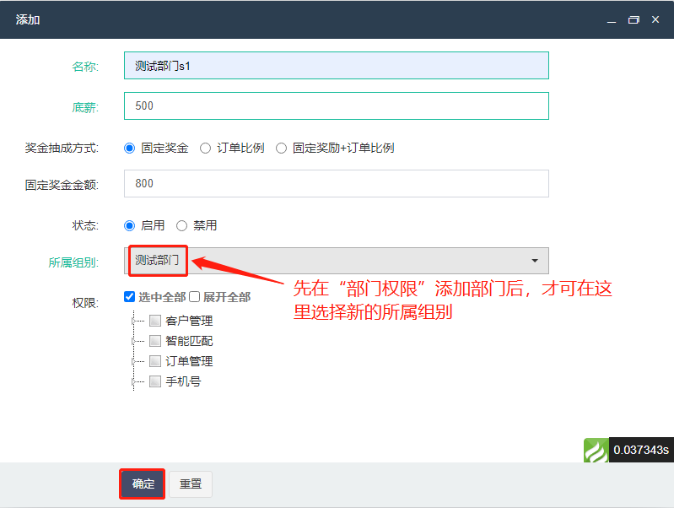Minimize the 添加 dialog
The width and height of the screenshot is (674, 508).
pos(612,19)
